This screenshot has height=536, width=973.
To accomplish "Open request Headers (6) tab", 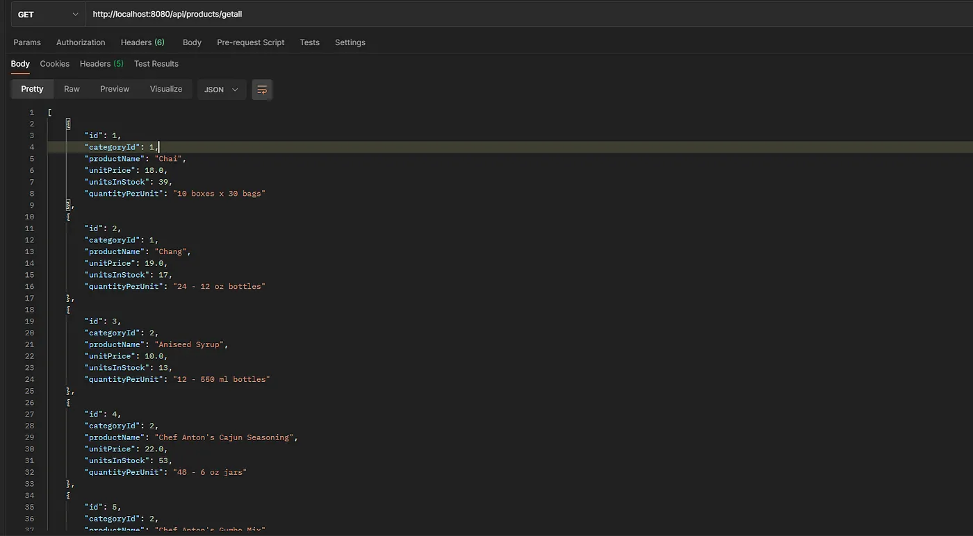I will (x=142, y=42).
